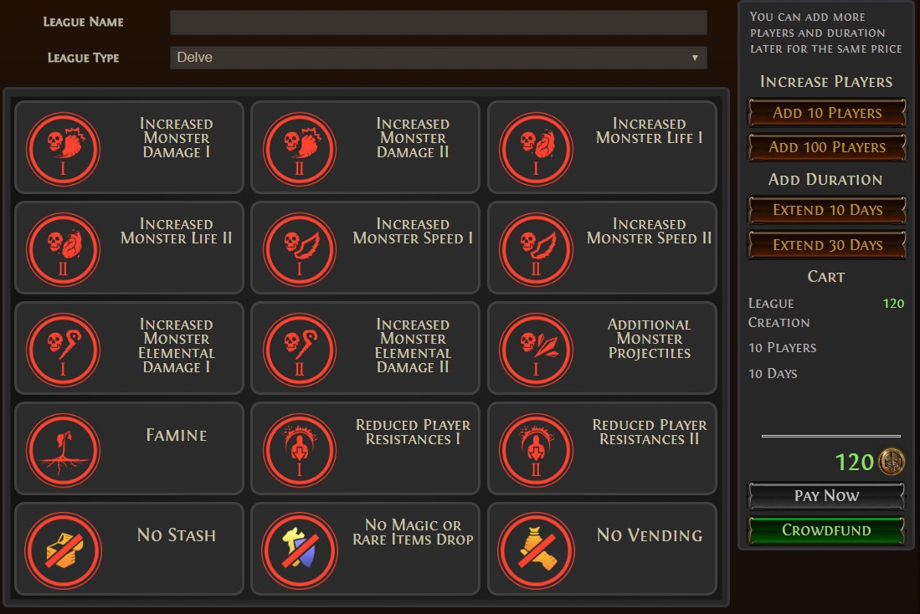This screenshot has width=920, height=614.
Task: Click the 'Additional Monster Projectiles' label
Action: tap(649, 339)
